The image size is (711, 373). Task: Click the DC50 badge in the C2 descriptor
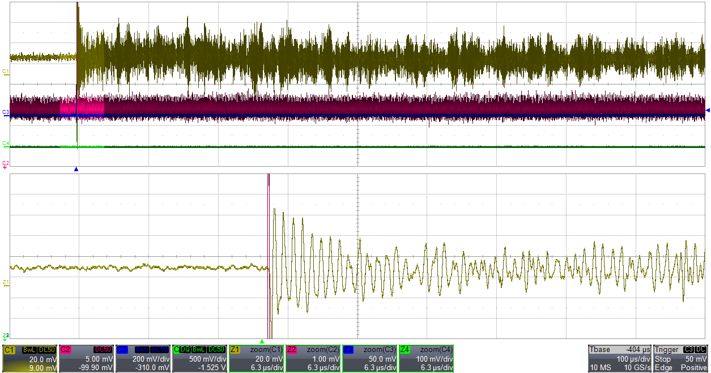coord(104,350)
